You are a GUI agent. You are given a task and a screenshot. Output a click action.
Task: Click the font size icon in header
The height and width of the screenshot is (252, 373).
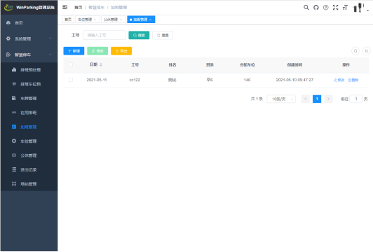coord(345,8)
